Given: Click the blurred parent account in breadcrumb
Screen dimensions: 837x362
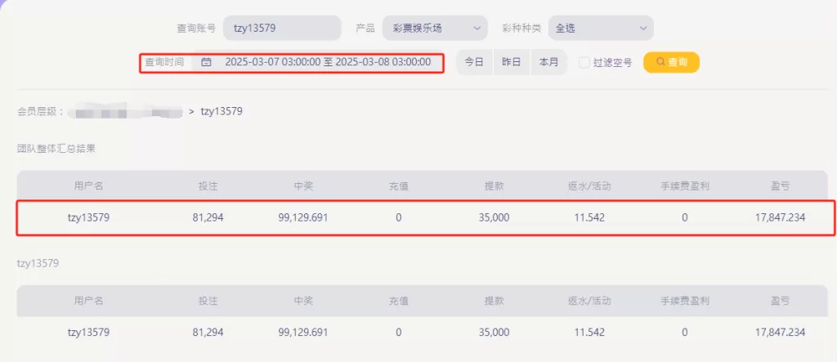Looking at the screenshot, I should tap(128, 113).
